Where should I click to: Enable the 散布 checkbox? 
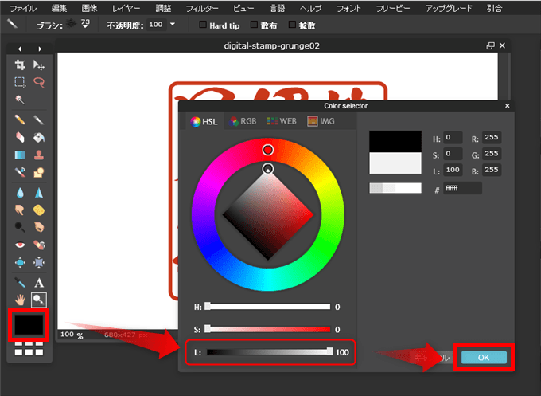click(254, 25)
